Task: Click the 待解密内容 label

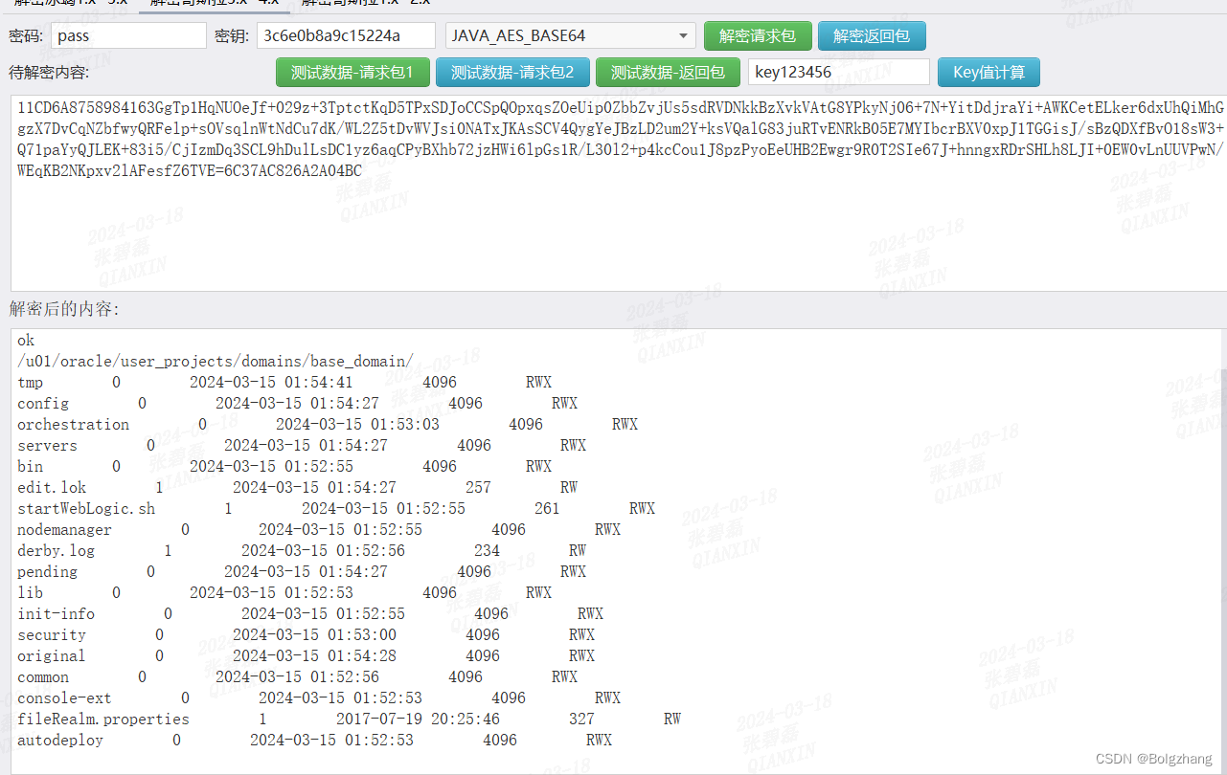Action: point(49,73)
